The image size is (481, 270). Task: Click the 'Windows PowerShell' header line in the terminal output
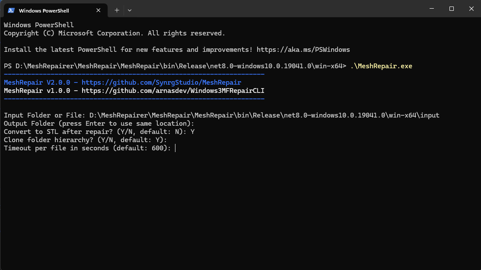pos(38,25)
